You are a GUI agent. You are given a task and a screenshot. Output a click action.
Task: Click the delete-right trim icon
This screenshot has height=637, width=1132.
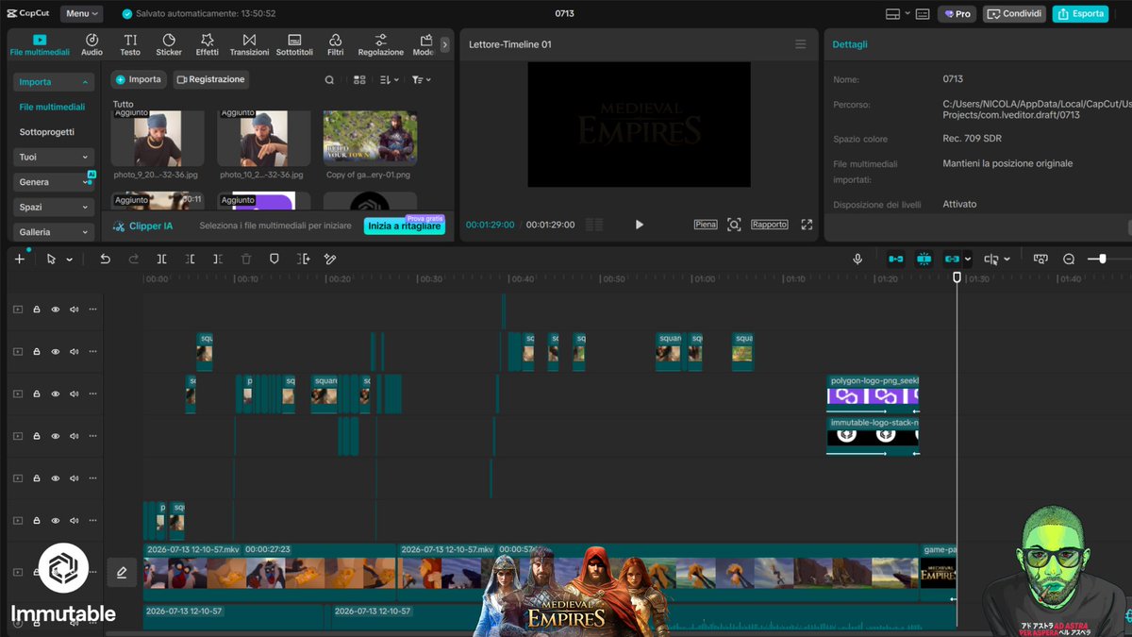pyautogui.click(x=218, y=259)
